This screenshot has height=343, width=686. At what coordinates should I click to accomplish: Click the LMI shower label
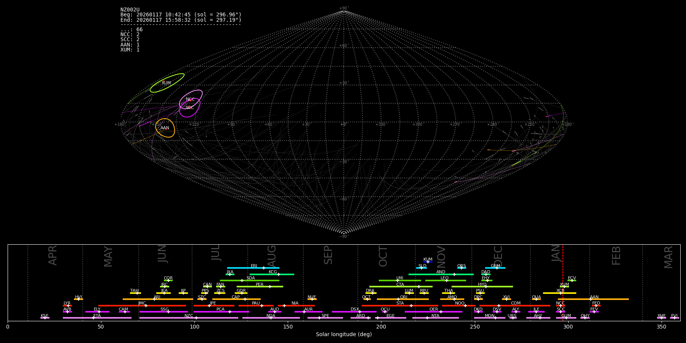[x=400, y=278]
